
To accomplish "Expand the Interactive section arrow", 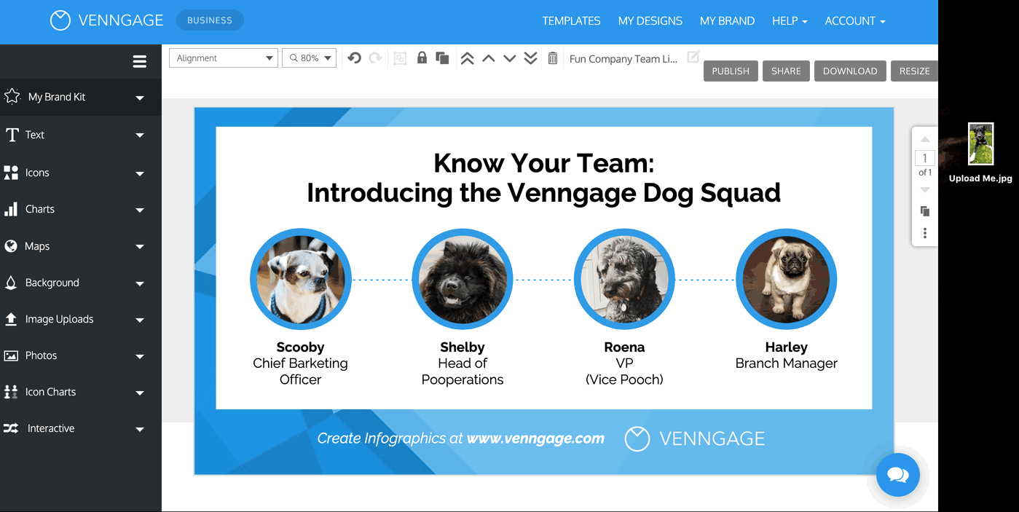I will 140,429.
